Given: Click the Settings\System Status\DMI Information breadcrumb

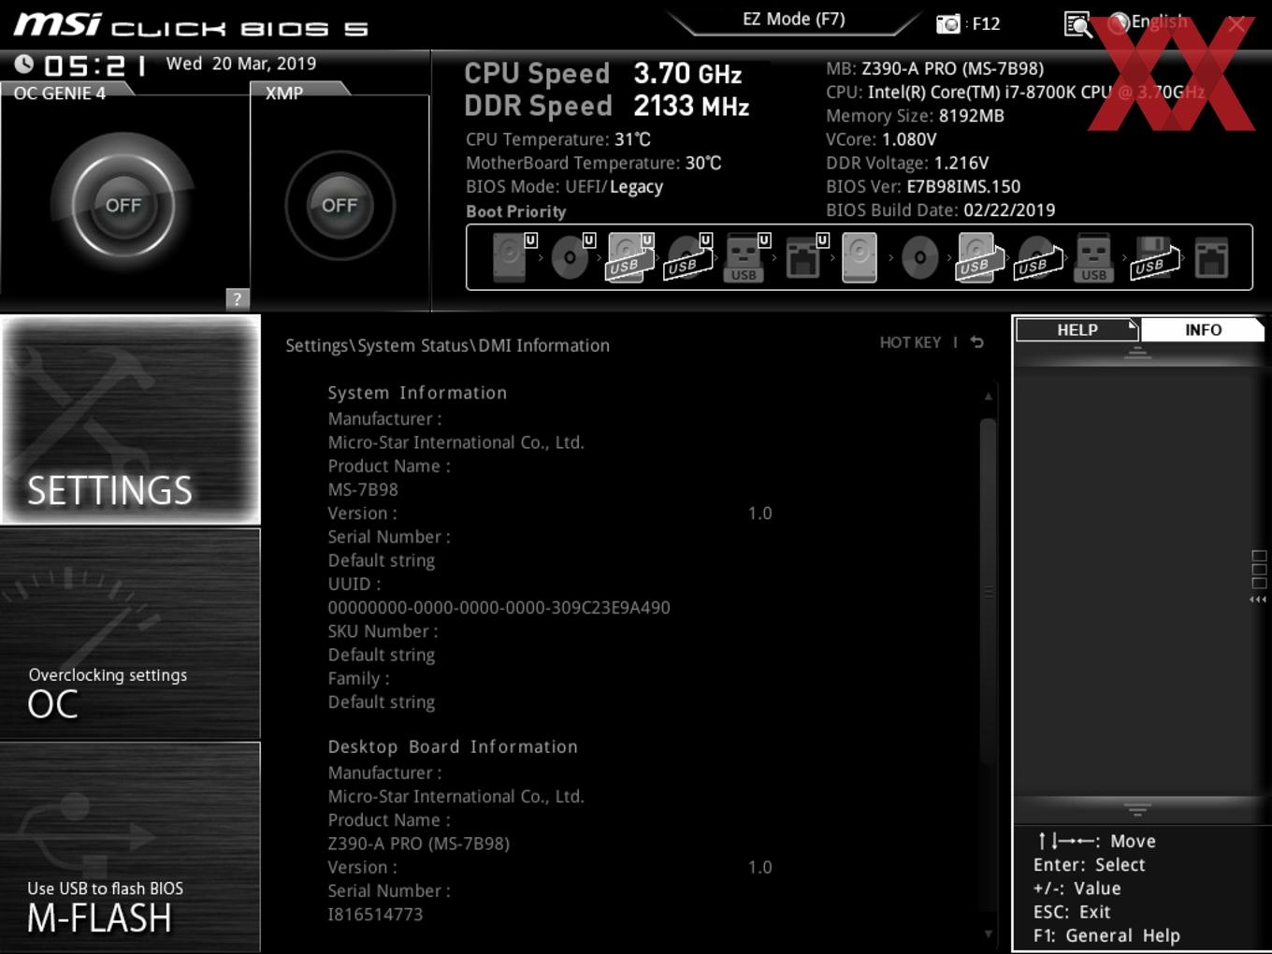Looking at the screenshot, I should tap(447, 345).
